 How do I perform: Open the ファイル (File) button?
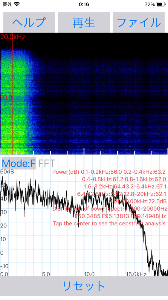pos(139,22)
